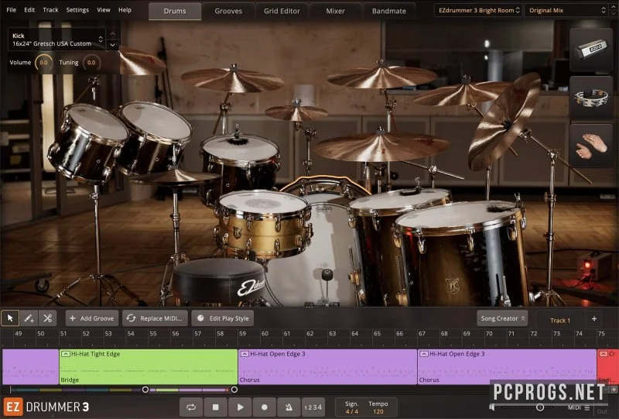Click the ride cymbal on the right
Image resolution: width=619 pixels, height=419 pixels.
[x=381, y=146]
